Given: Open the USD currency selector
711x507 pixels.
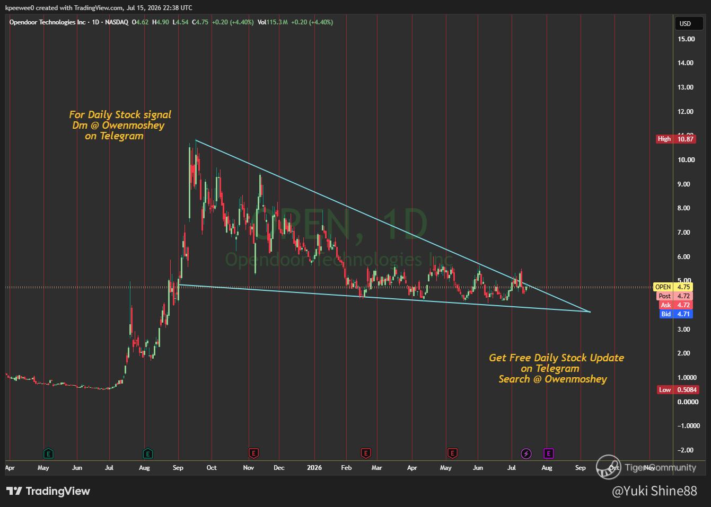Looking at the screenshot, I should click(x=686, y=23).
